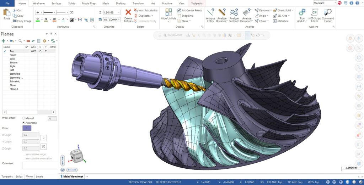The height and width of the screenshot is (185, 364).
Task: Click the green return arrow in Planes toolbar
Action: click(x=33, y=41)
